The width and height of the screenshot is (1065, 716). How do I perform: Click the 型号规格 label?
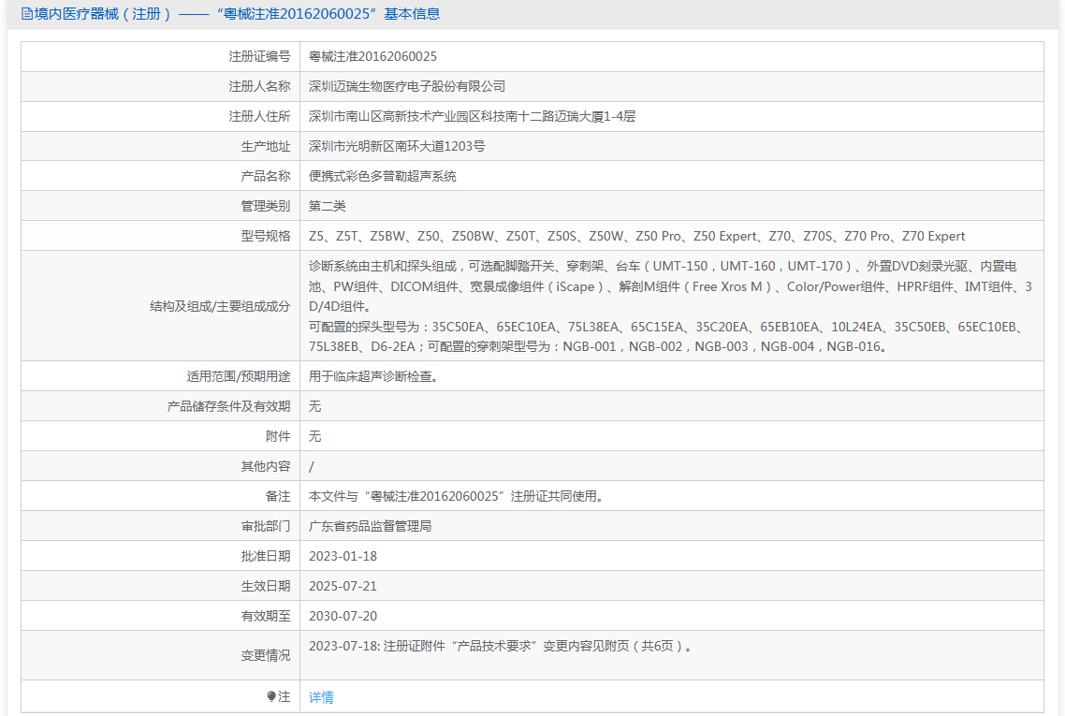(x=266, y=236)
